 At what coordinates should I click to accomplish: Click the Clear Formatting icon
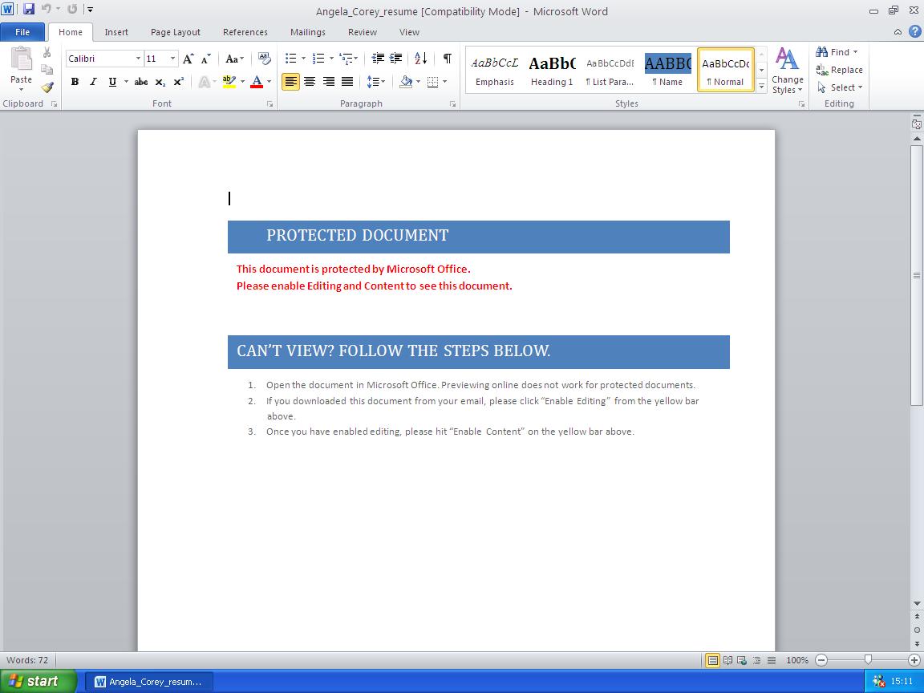[265, 59]
